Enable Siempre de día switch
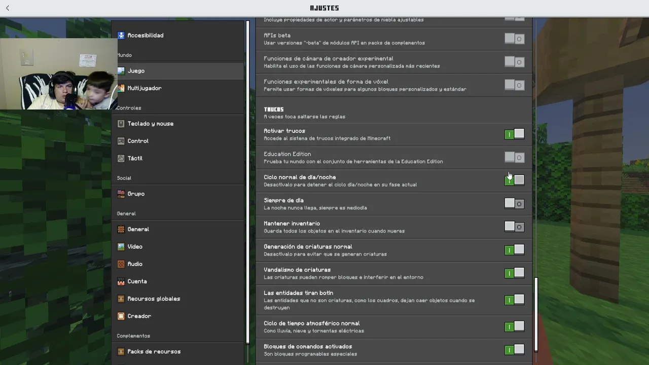649x365 pixels. 514,203
